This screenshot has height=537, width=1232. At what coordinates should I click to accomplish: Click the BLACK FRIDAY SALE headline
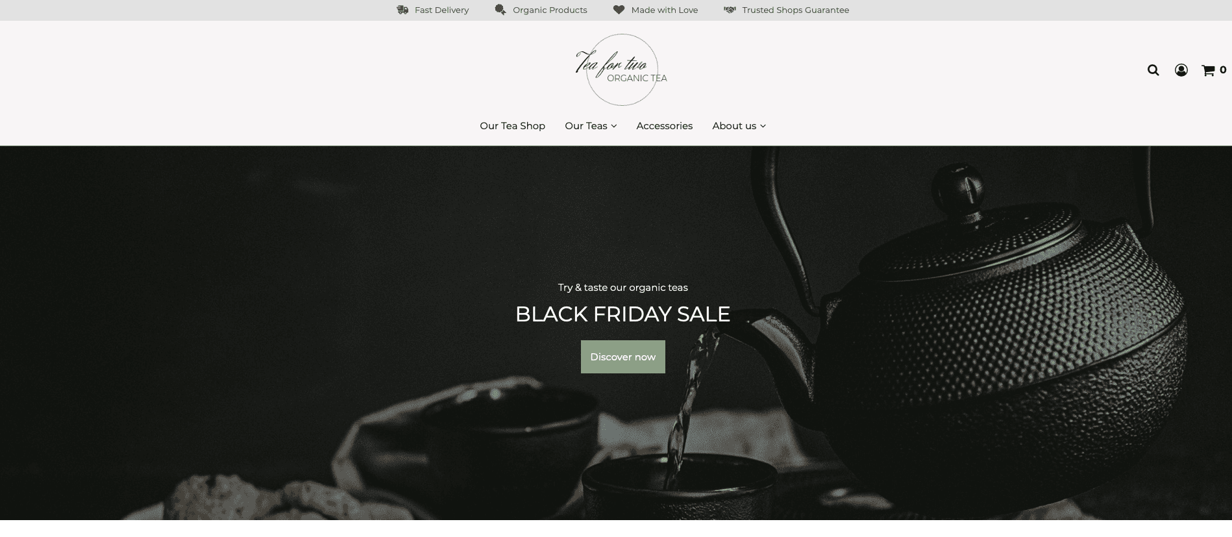click(x=622, y=314)
